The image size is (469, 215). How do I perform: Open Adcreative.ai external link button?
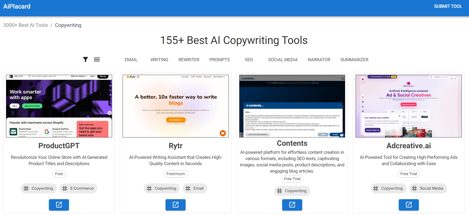click(409, 205)
